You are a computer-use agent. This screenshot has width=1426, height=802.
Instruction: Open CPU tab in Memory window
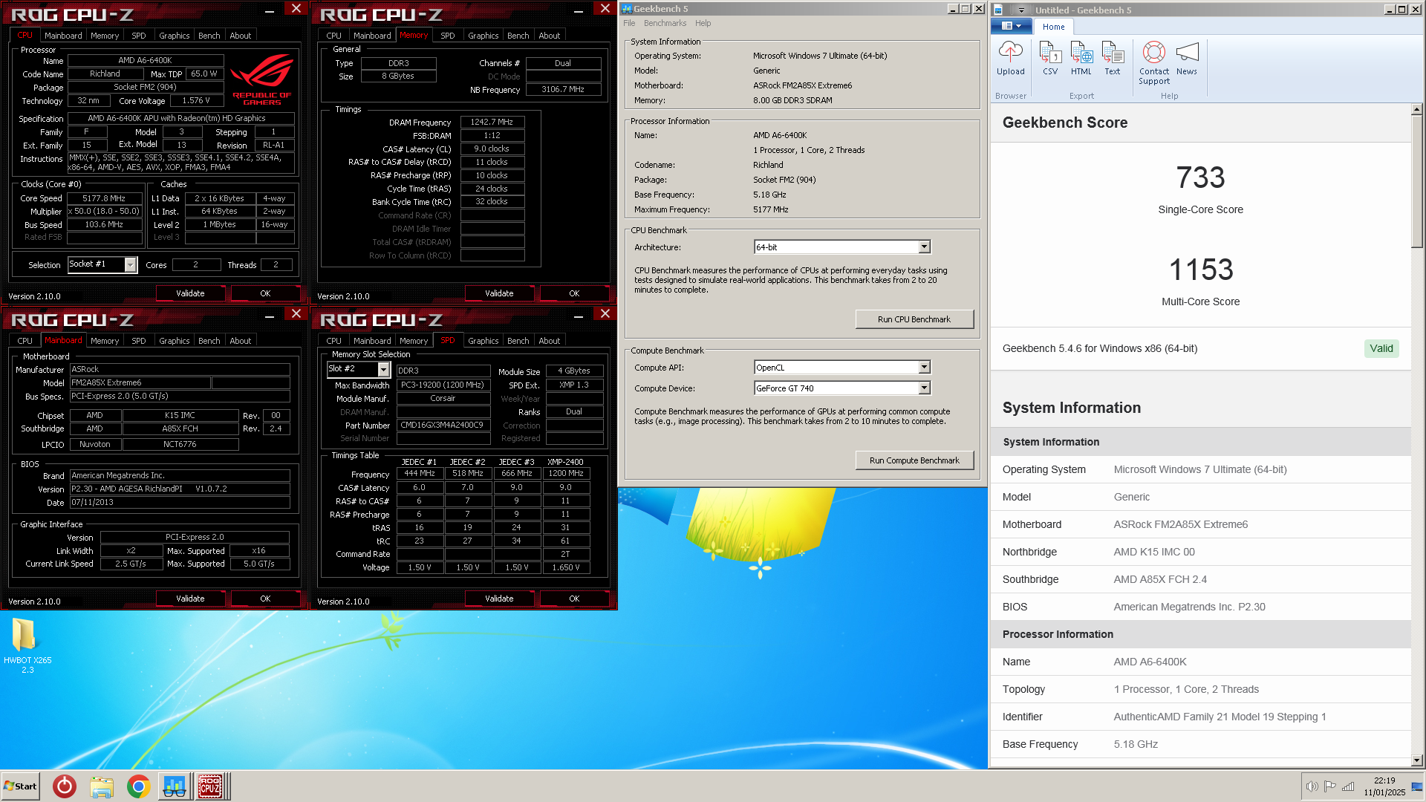coord(333,36)
